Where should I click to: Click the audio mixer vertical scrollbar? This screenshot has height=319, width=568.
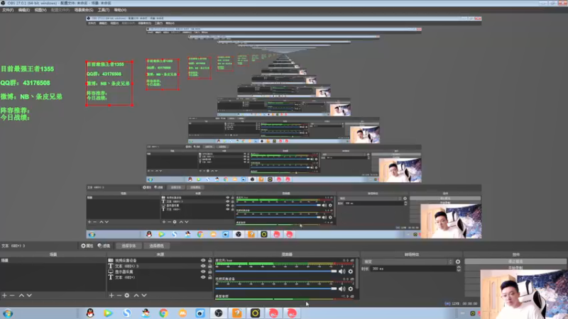point(357,274)
